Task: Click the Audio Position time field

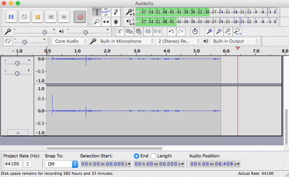Action: tap(213, 164)
